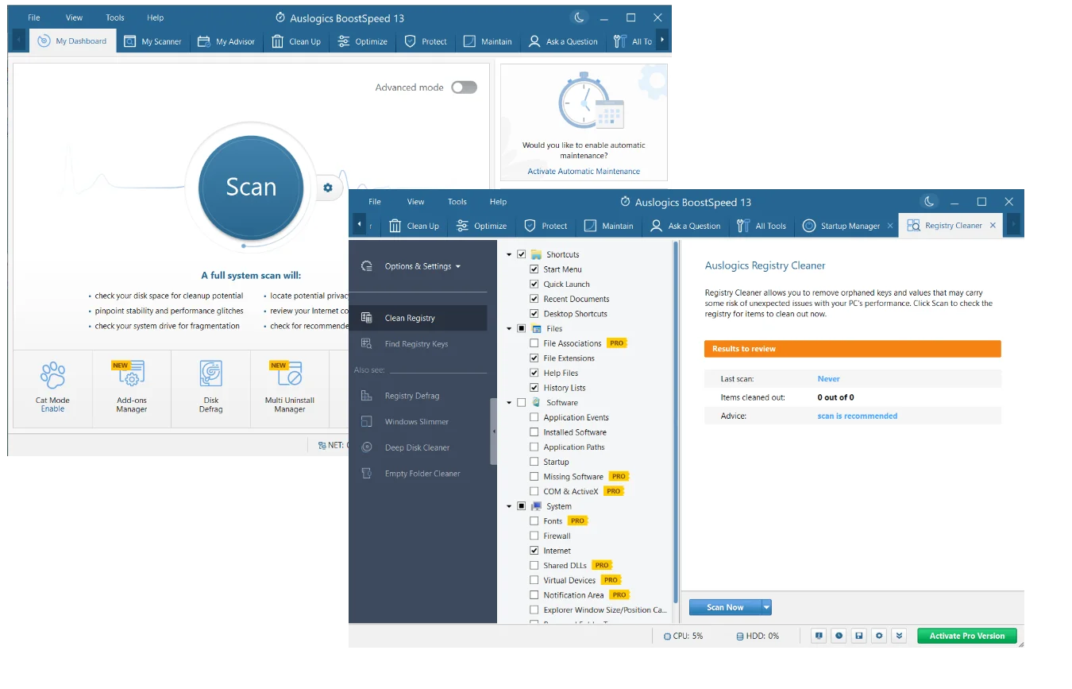
Task: Open Multi Uninstall Manager
Action: coord(289,374)
